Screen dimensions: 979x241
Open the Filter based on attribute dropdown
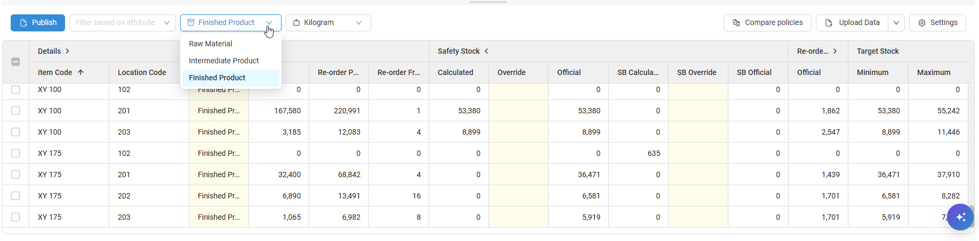[x=122, y=23]
